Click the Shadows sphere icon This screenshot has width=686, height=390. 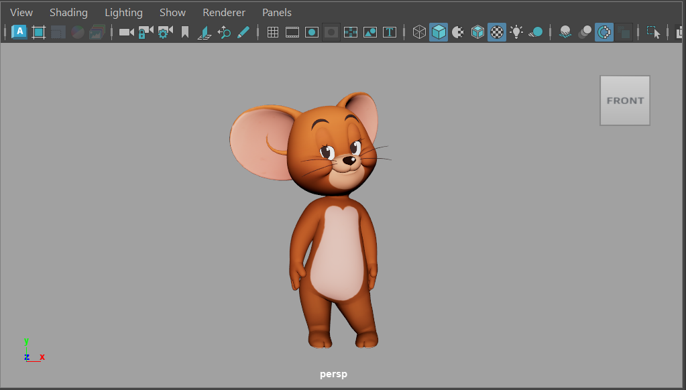tap(536, 32)
